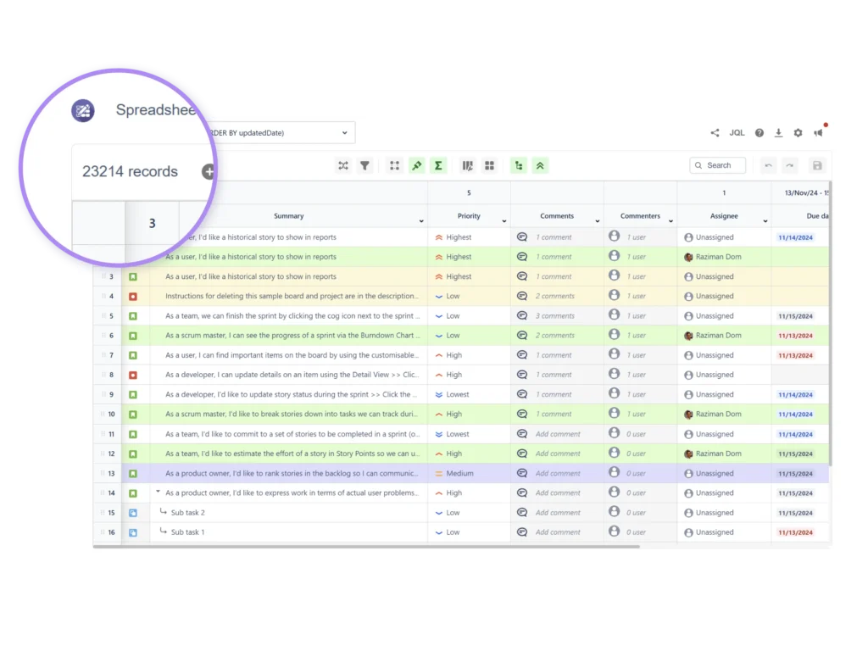868x651 pixels.
Task: Open the ORDER BY updatedDate query dropdown
Action: coord(280,133)
